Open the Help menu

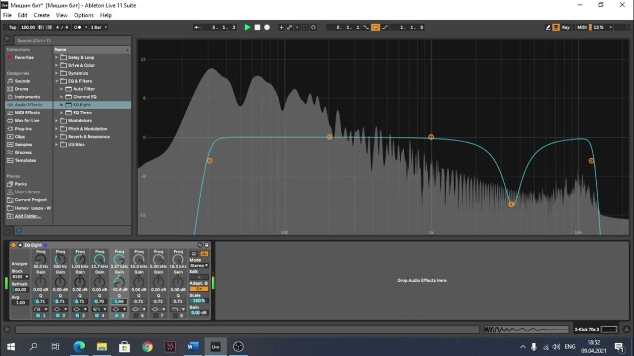(106, 15)
